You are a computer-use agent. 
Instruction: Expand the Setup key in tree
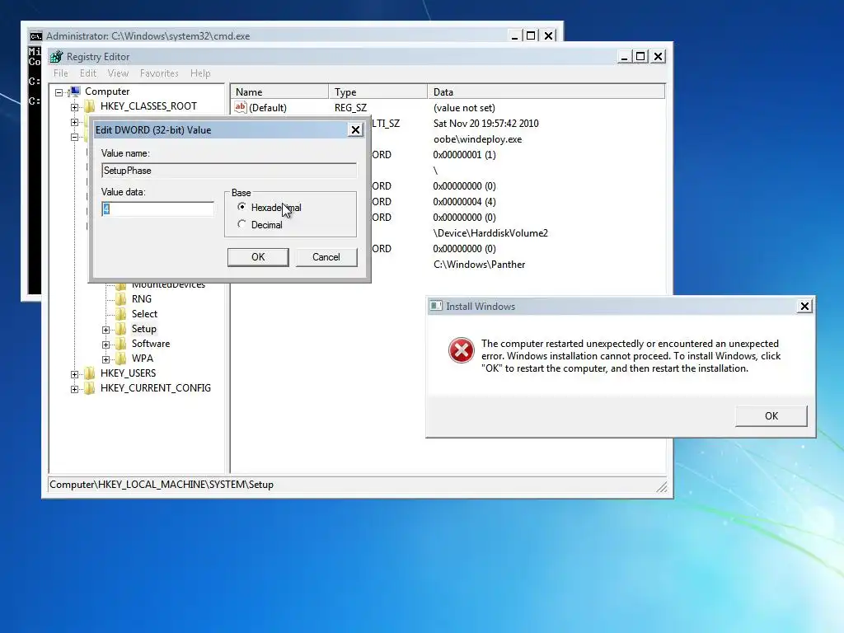point(105,330)
